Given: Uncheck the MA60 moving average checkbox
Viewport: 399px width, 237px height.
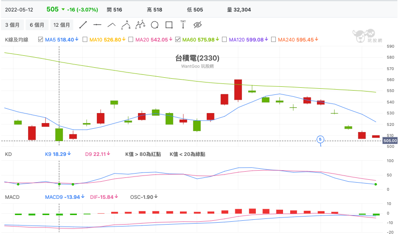Looking at the screenshot, I should coord(178,40).
